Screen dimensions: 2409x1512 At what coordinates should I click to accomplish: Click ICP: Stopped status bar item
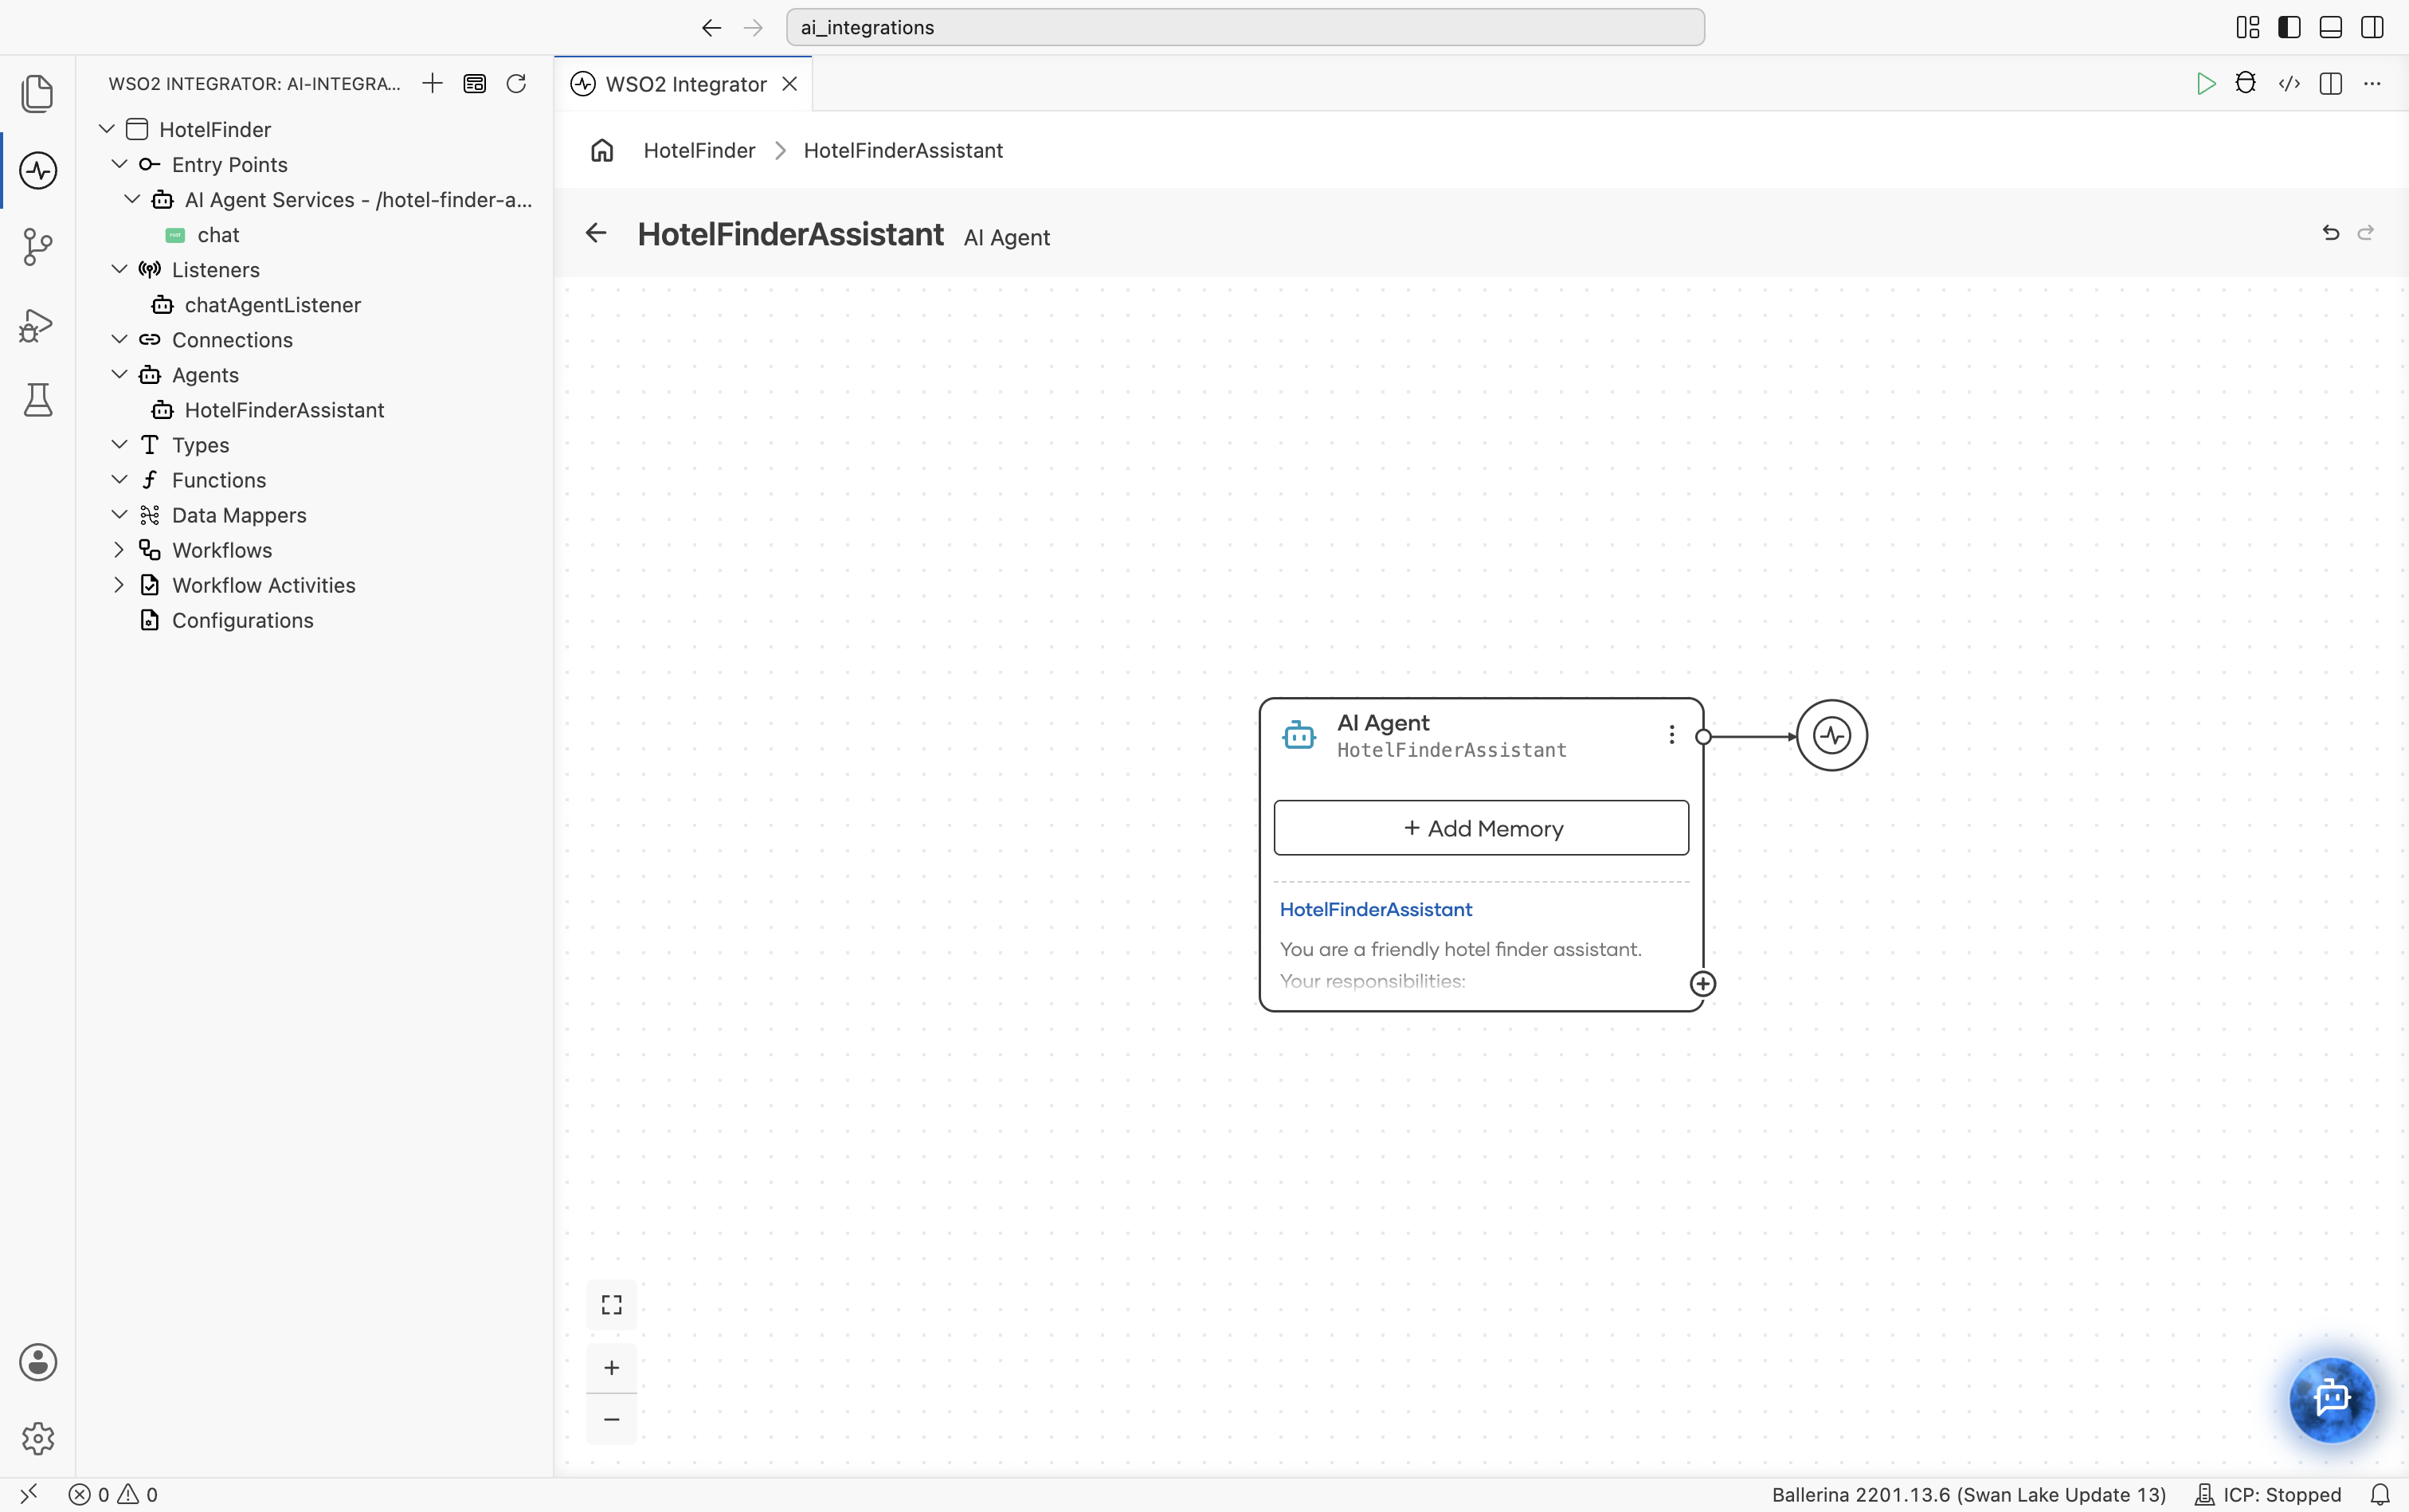click(2268, 1494)
